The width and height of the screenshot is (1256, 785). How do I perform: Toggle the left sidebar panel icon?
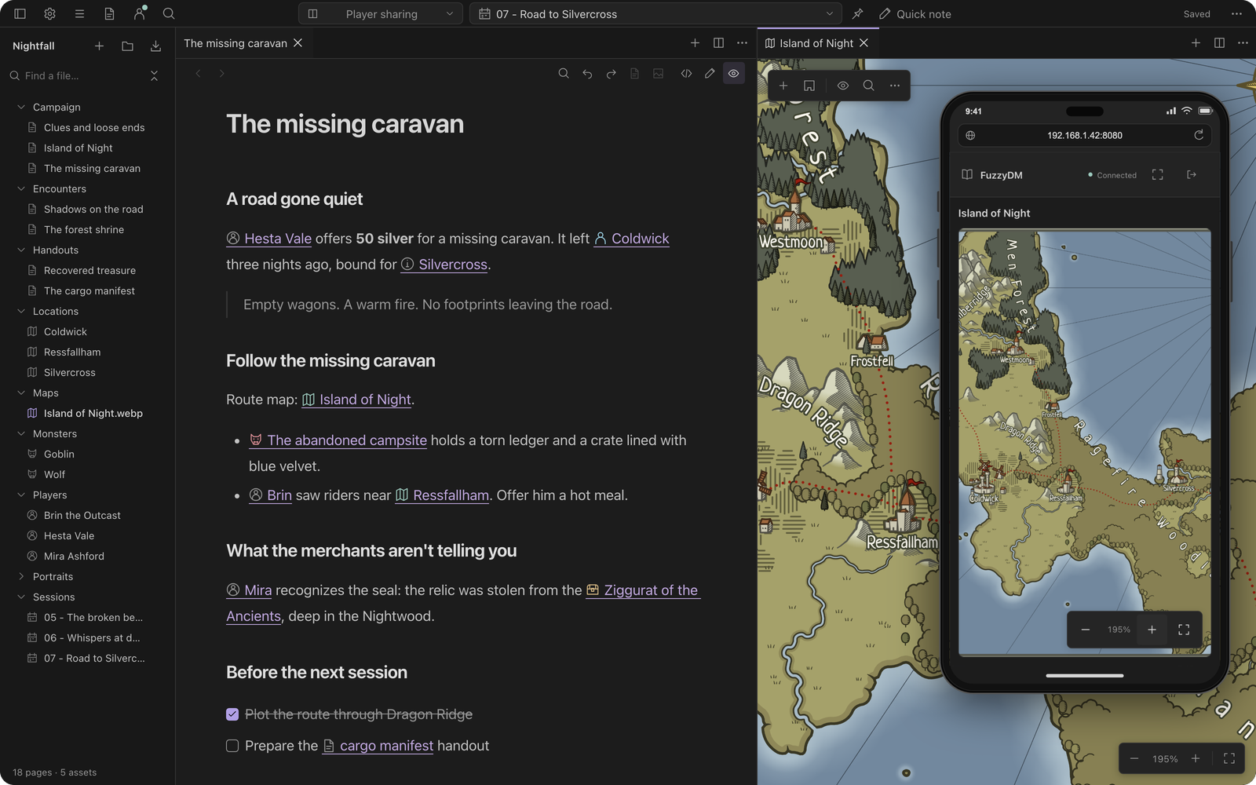20,13
